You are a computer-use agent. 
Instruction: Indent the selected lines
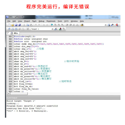point(67,25)
